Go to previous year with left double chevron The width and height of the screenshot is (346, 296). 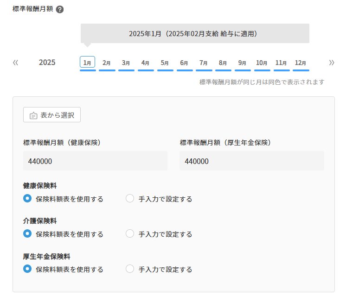(15, 63)
